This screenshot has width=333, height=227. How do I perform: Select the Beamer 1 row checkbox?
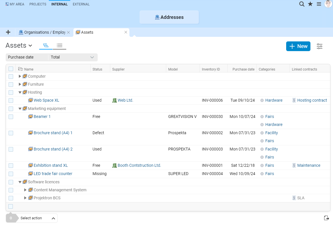(11, 117)
